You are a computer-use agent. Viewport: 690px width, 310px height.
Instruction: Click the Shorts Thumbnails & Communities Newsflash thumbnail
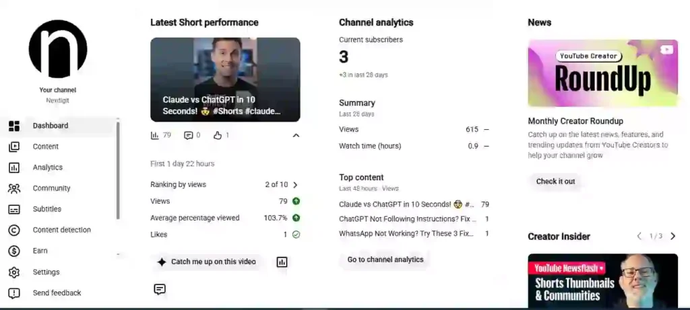603,281
